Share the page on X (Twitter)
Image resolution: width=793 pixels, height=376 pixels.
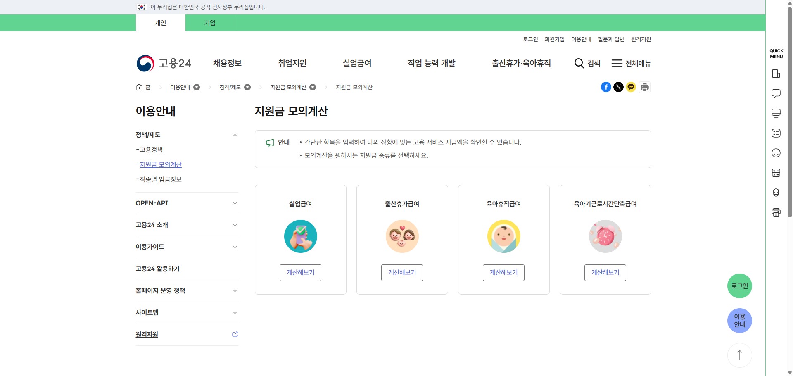pos(618,87)
